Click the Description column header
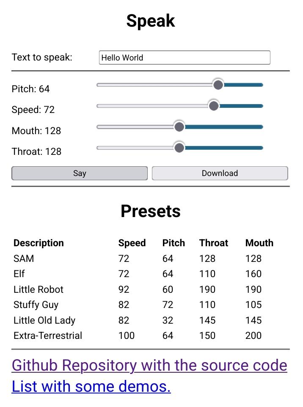This screenshot has width=303, height=407. coord(39,243)
